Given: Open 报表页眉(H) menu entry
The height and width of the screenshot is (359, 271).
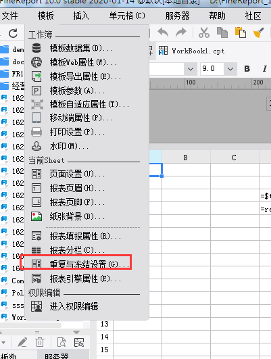Looking at the screenshot, I should 77,188.
